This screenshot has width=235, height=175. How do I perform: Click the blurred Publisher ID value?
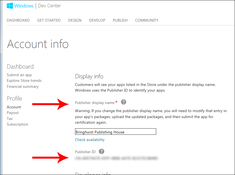coord(116,158)
